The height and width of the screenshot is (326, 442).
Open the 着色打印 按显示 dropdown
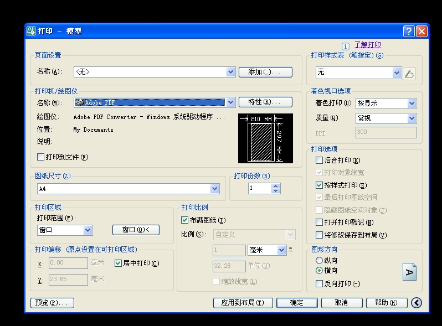point(412,104)
